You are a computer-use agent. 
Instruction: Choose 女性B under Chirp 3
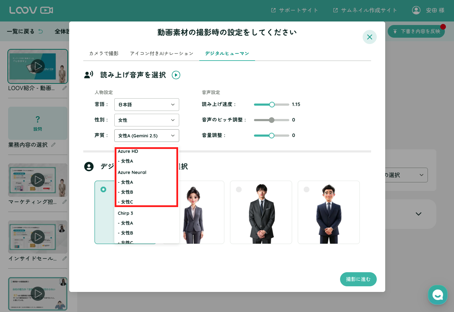[x=147, y=233]
